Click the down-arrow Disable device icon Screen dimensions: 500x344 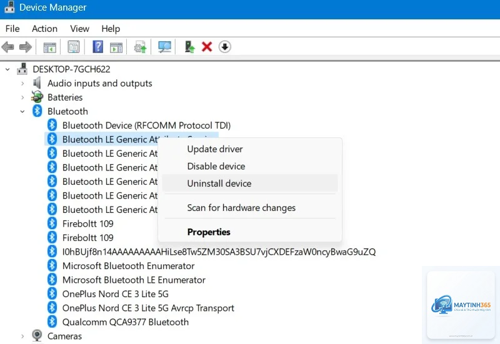click(x=225, y=47)
